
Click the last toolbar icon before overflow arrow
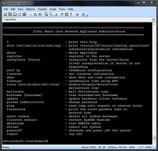[x=83, y=14]
